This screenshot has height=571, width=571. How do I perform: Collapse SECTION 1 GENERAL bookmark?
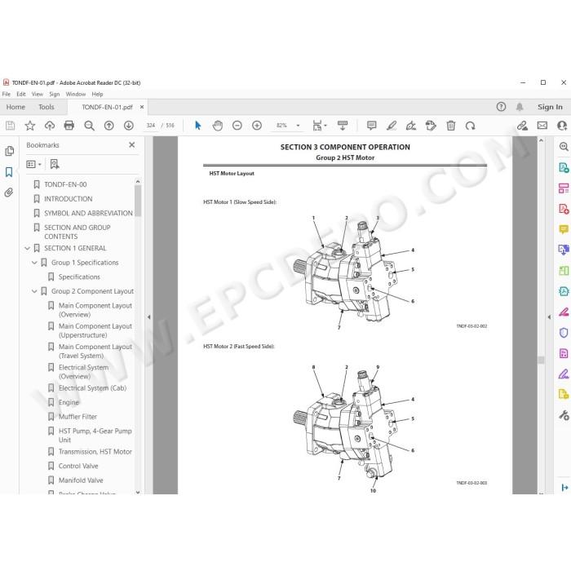pyautogui.click(x=27, y=248)
